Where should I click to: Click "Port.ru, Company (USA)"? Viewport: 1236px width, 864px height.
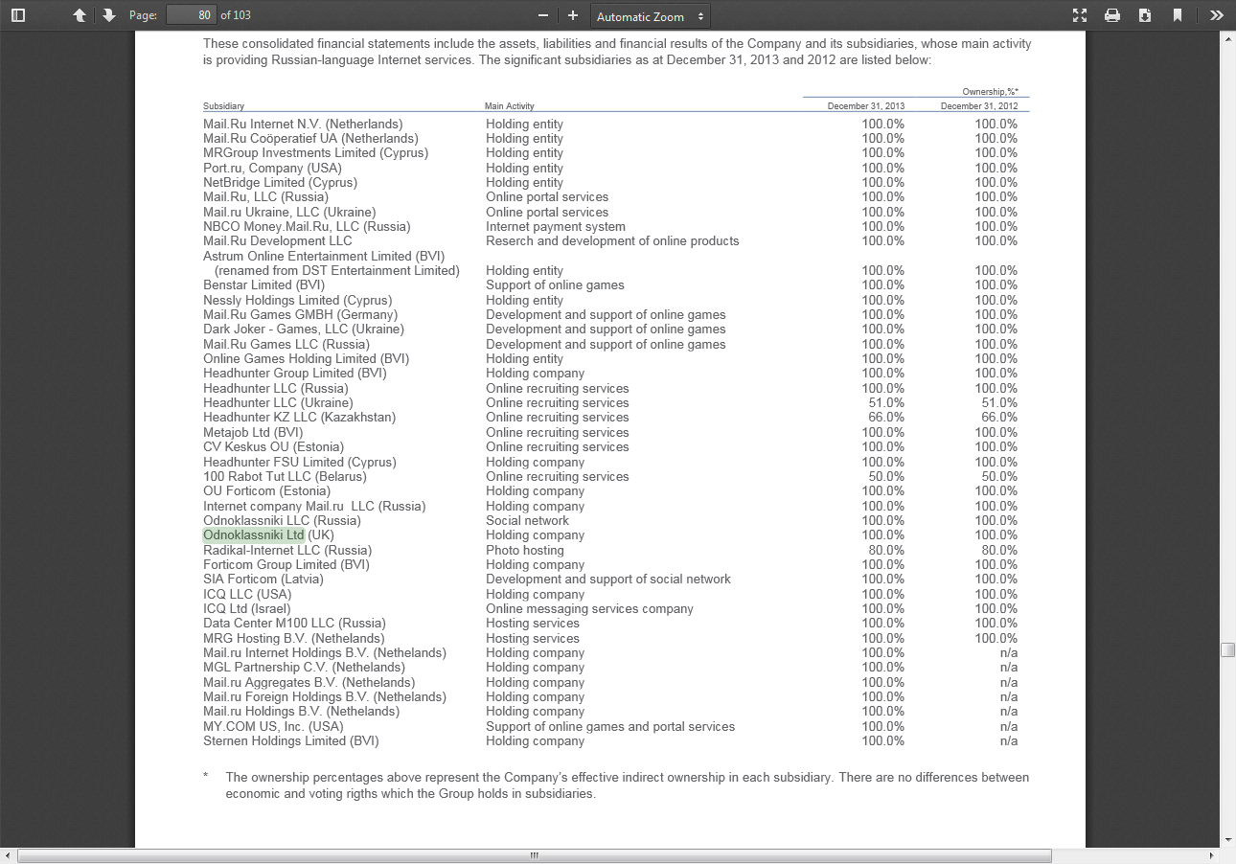(272, 169)
